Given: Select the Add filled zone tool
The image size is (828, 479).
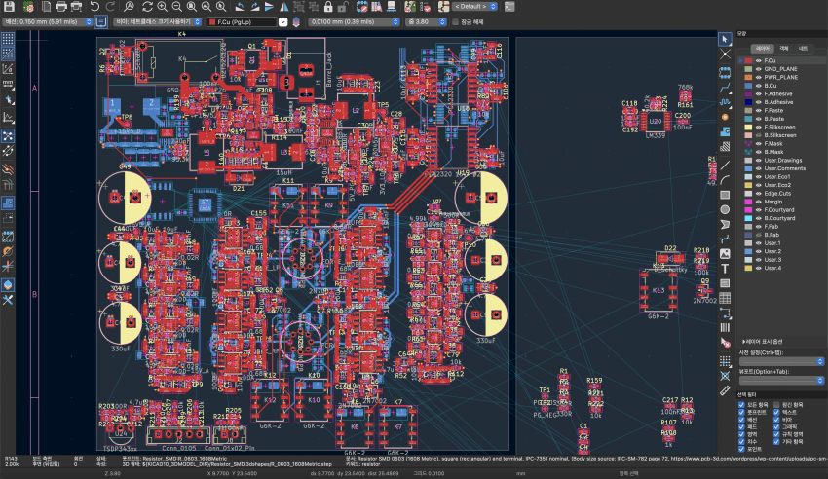Looking at the screenshot, I should point(725,131).
